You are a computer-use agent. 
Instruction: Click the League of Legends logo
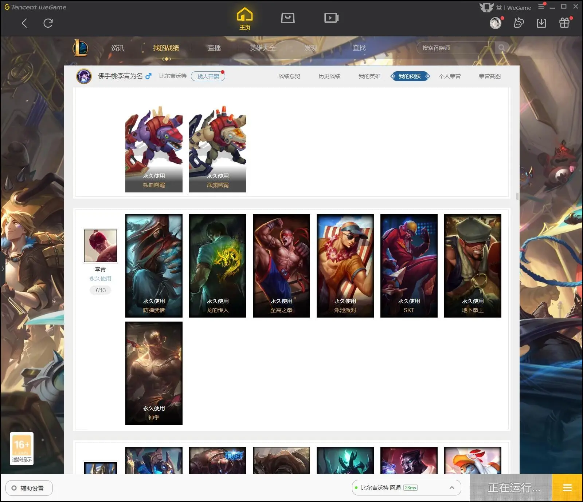[81, 48]
